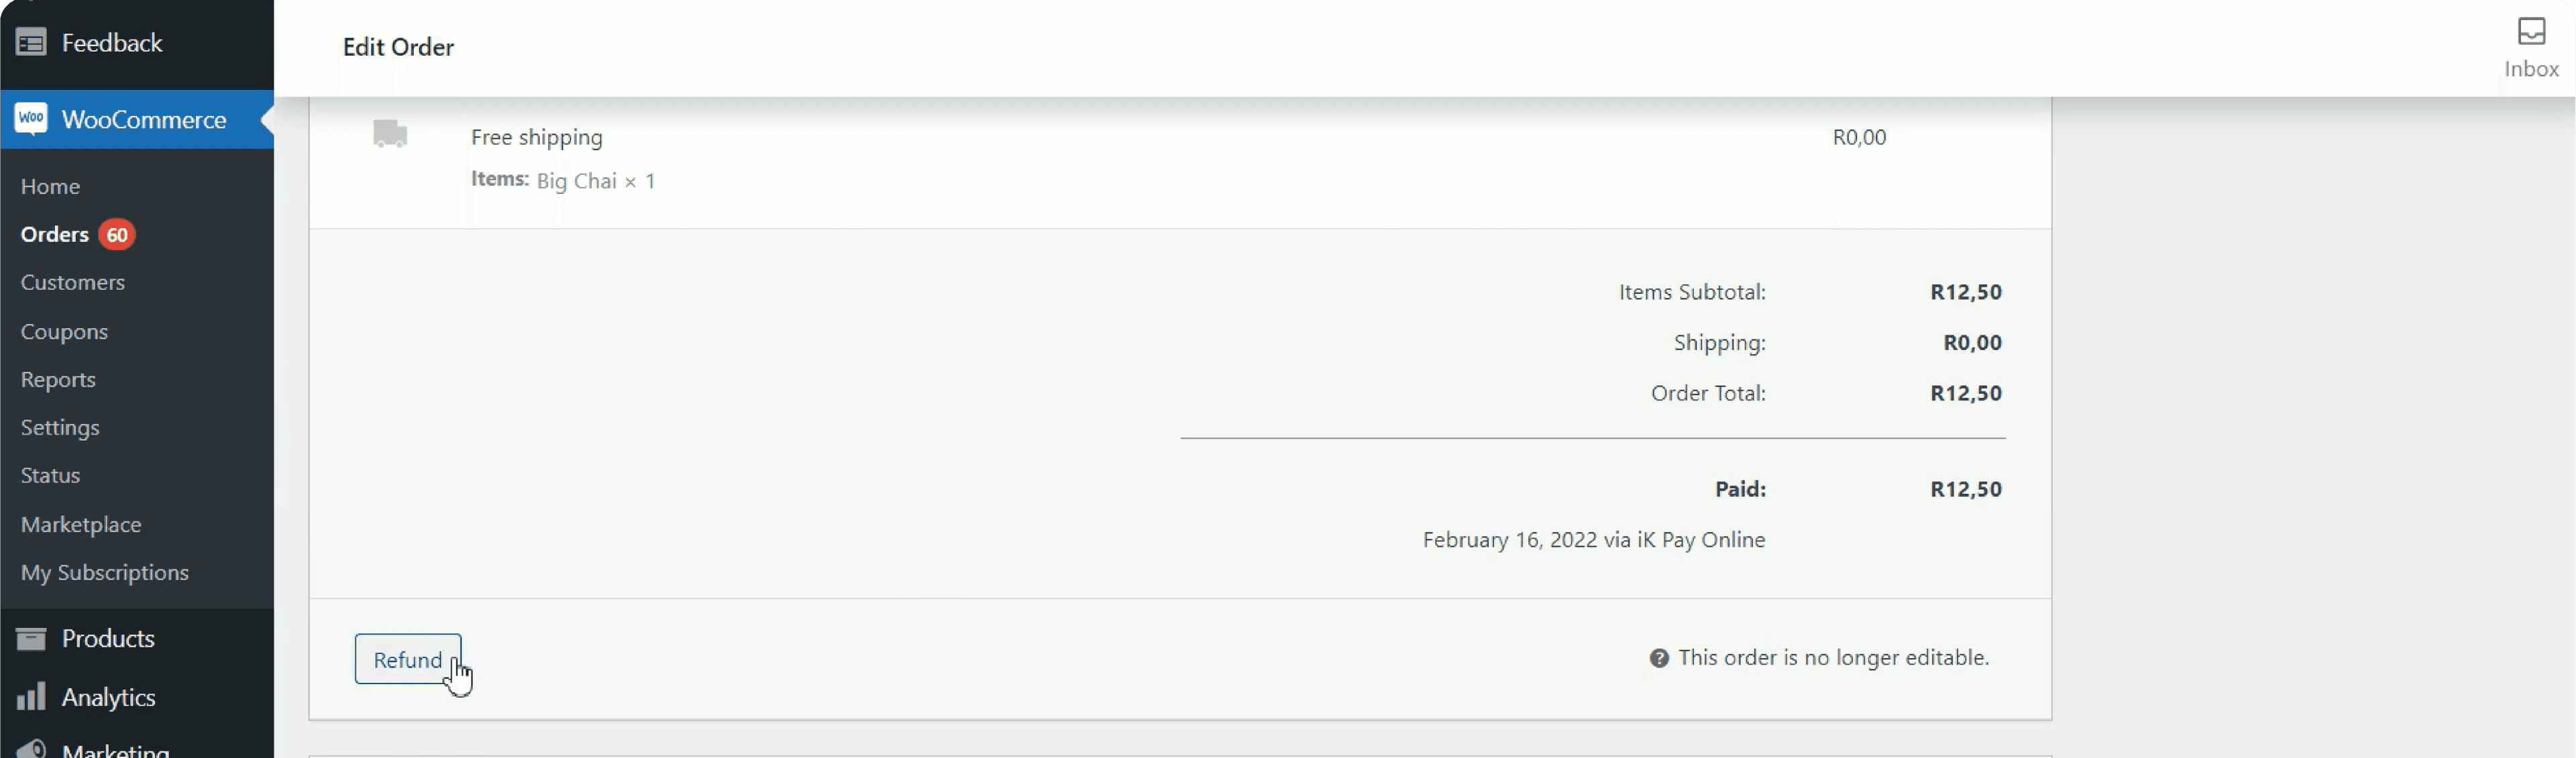Open My Subscriptions
2576x758 pixels.
(x=105, y=572)
